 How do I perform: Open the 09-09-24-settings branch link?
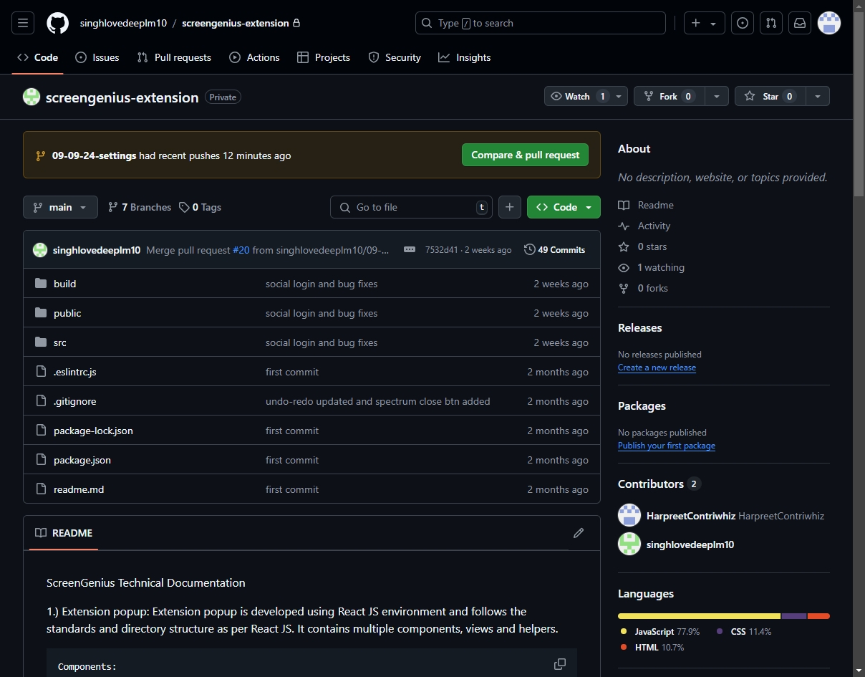tap(94, 155)
